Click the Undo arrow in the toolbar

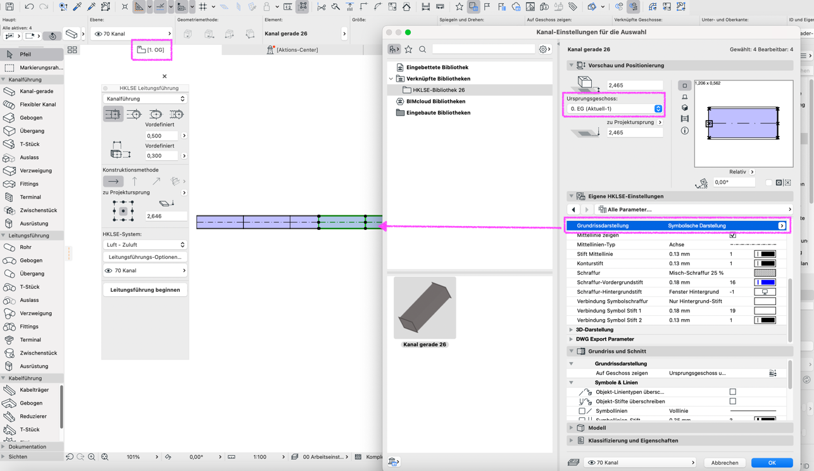[x=29, y=7]
